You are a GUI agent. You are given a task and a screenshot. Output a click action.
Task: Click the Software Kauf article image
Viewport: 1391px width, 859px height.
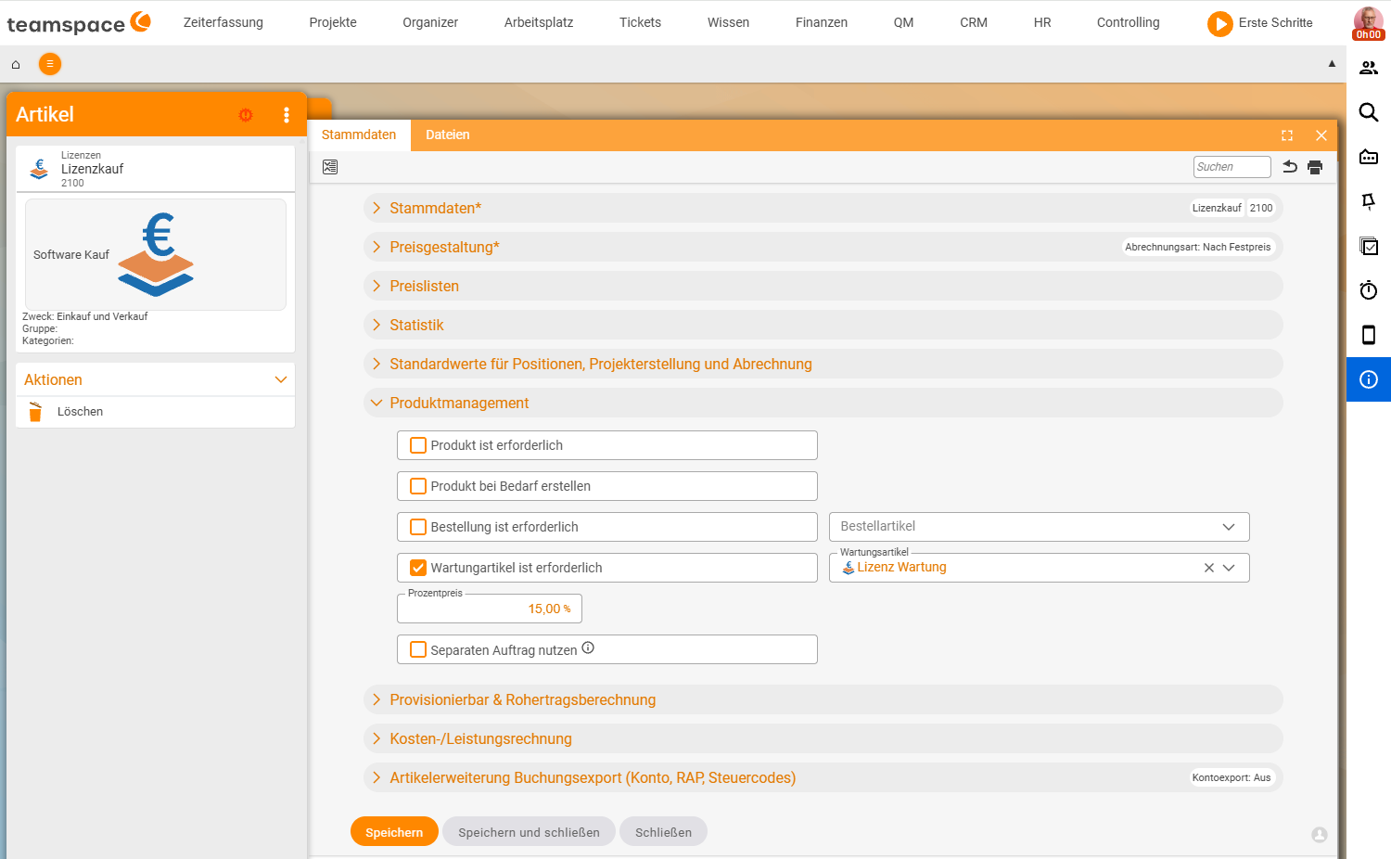point(156,254)
